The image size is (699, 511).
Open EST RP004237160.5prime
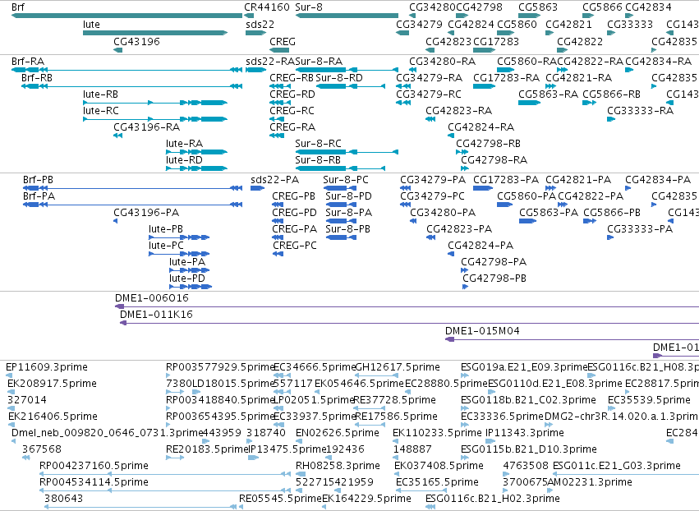165,474
